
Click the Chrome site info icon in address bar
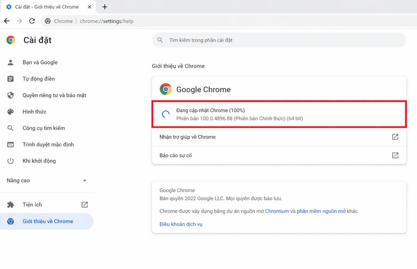(47, 21)
